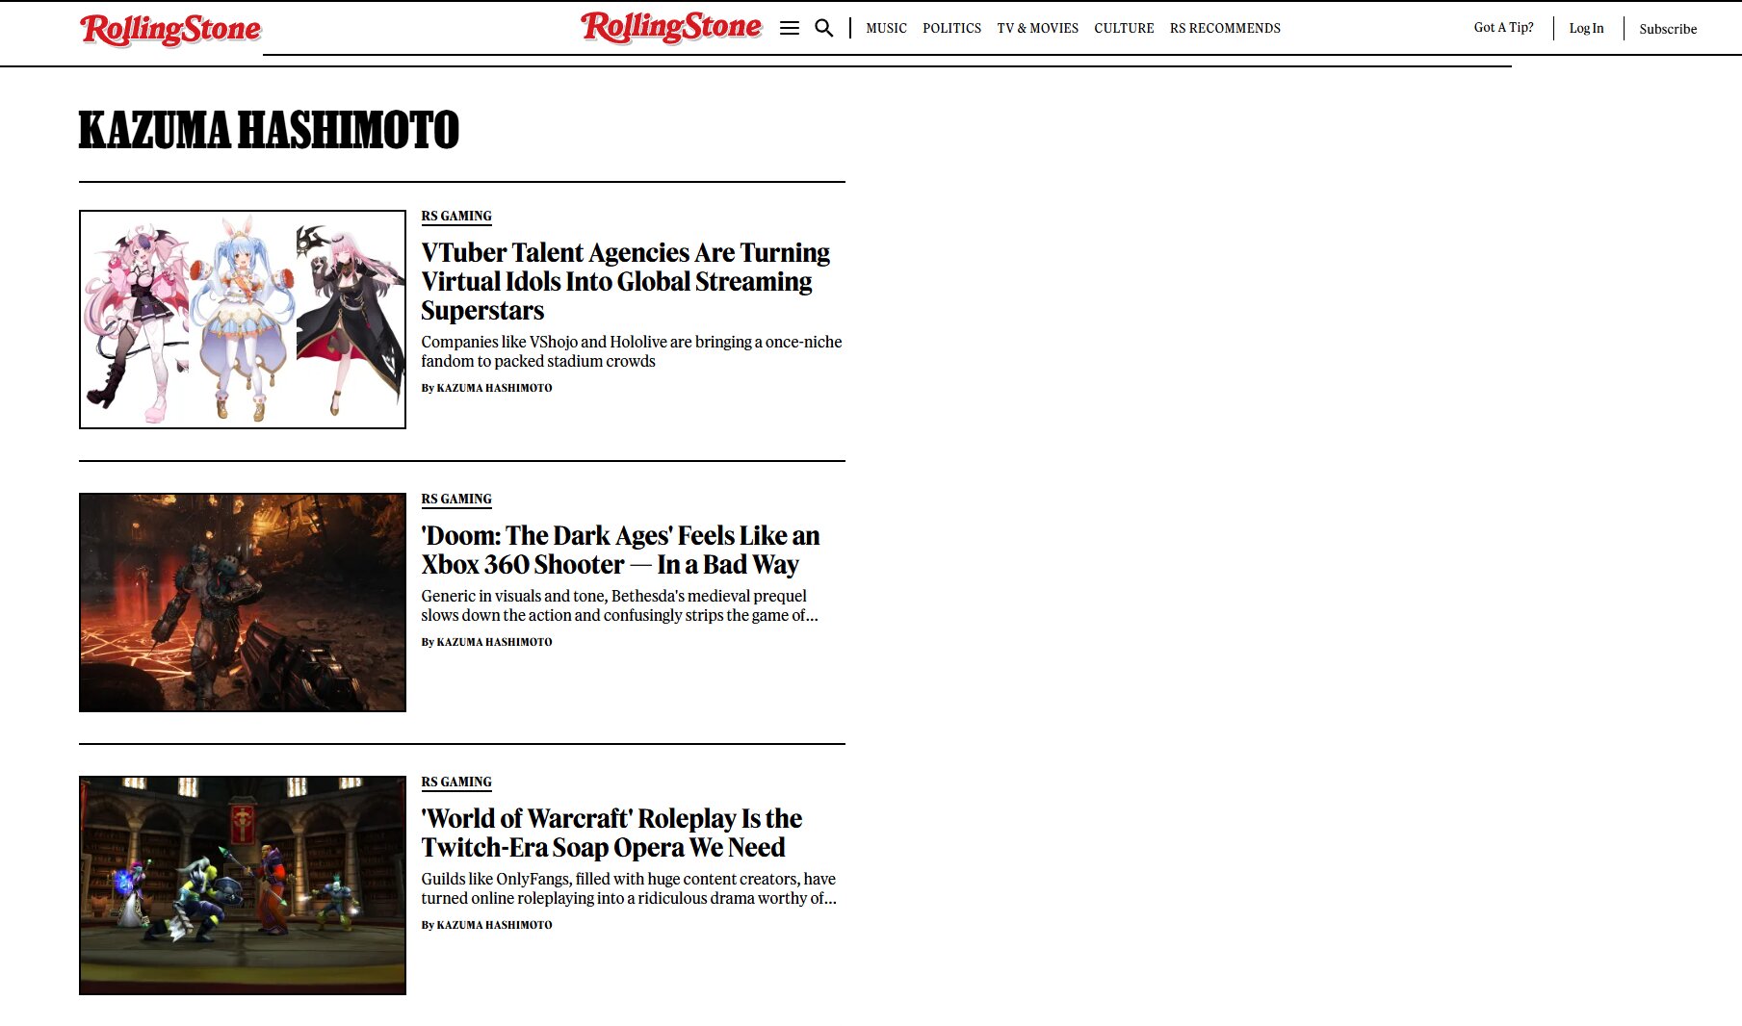
Task: Click the KAZUMA HASHIMOTO page heading
Action: point(269,130)
